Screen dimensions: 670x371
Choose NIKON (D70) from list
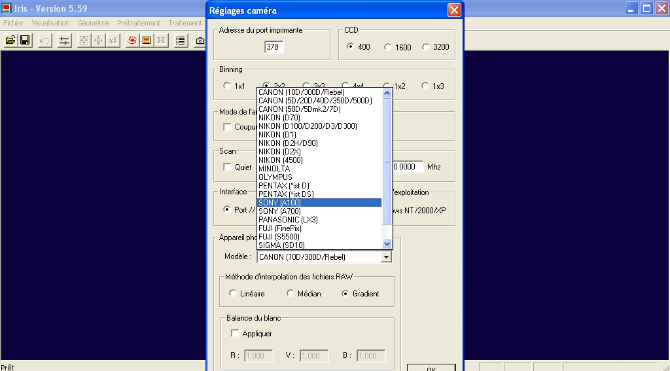click(x=319, y=118)
